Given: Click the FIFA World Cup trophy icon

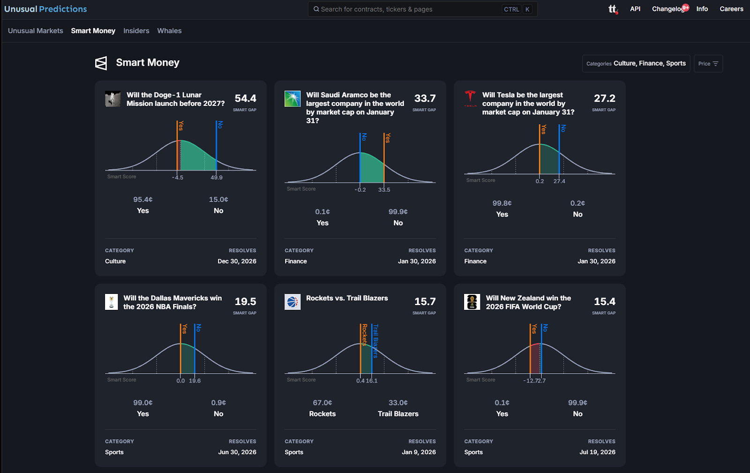Looking at the screenshot, I should click(472, 302).
